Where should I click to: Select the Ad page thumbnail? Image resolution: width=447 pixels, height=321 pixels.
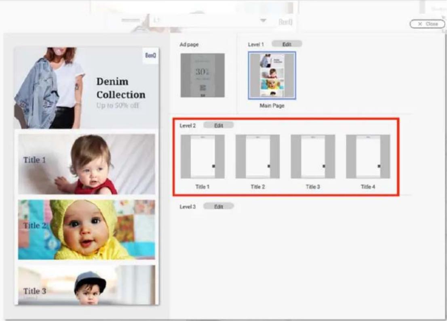[203, 76]
